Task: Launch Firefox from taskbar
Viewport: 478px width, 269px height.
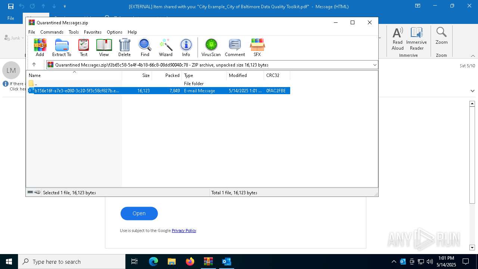Action: pyautogui.click(x=190, y=262)
